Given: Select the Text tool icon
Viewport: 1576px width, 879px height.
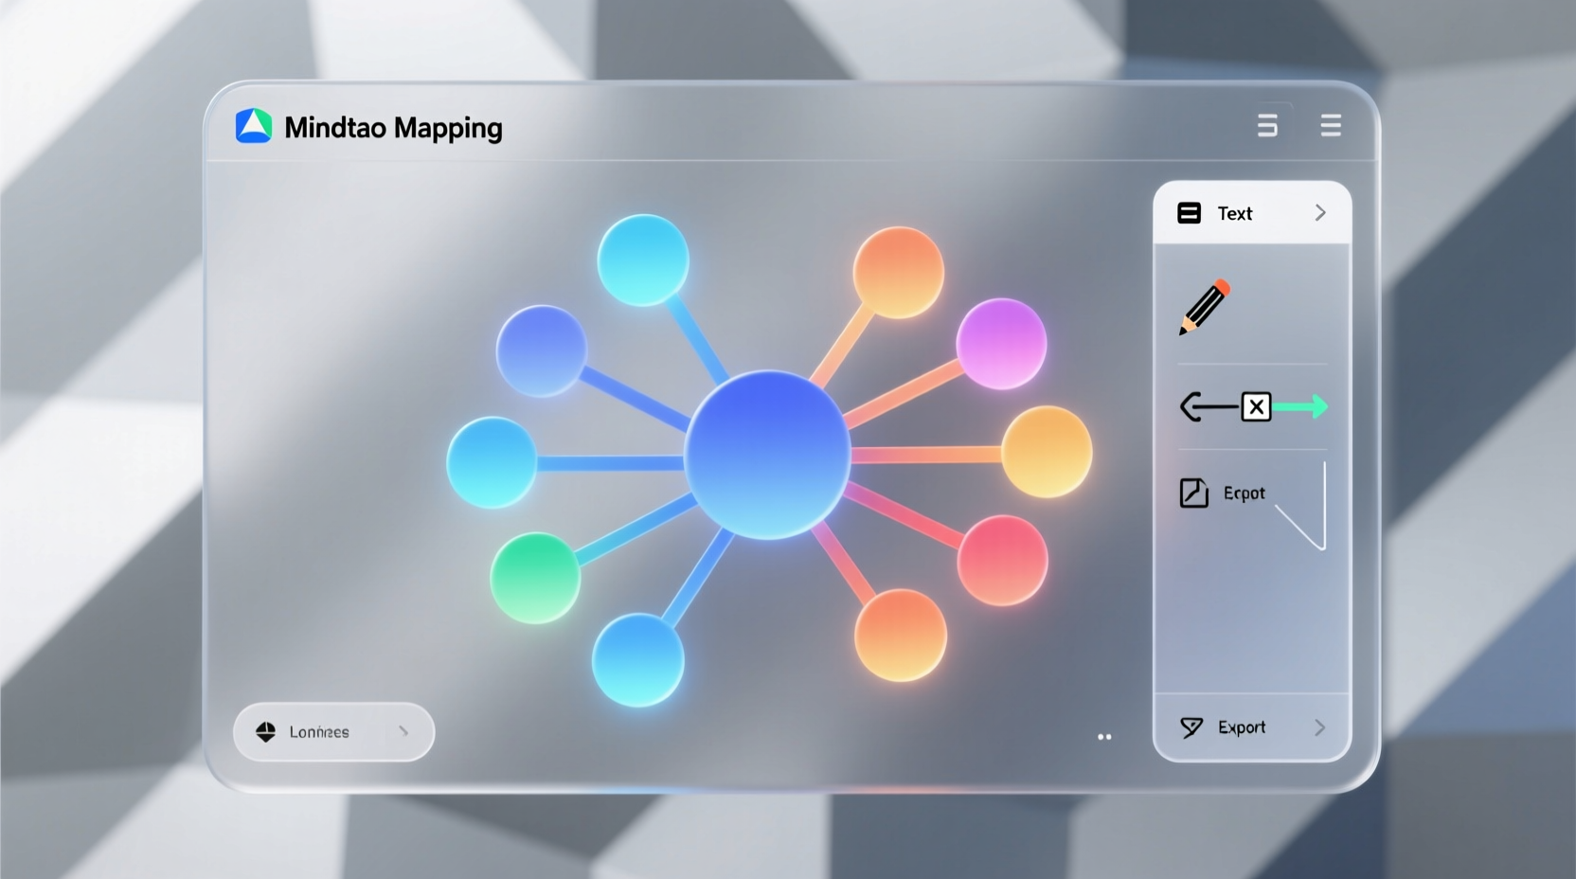Looking at the screenshot, I should point(1189,213).
